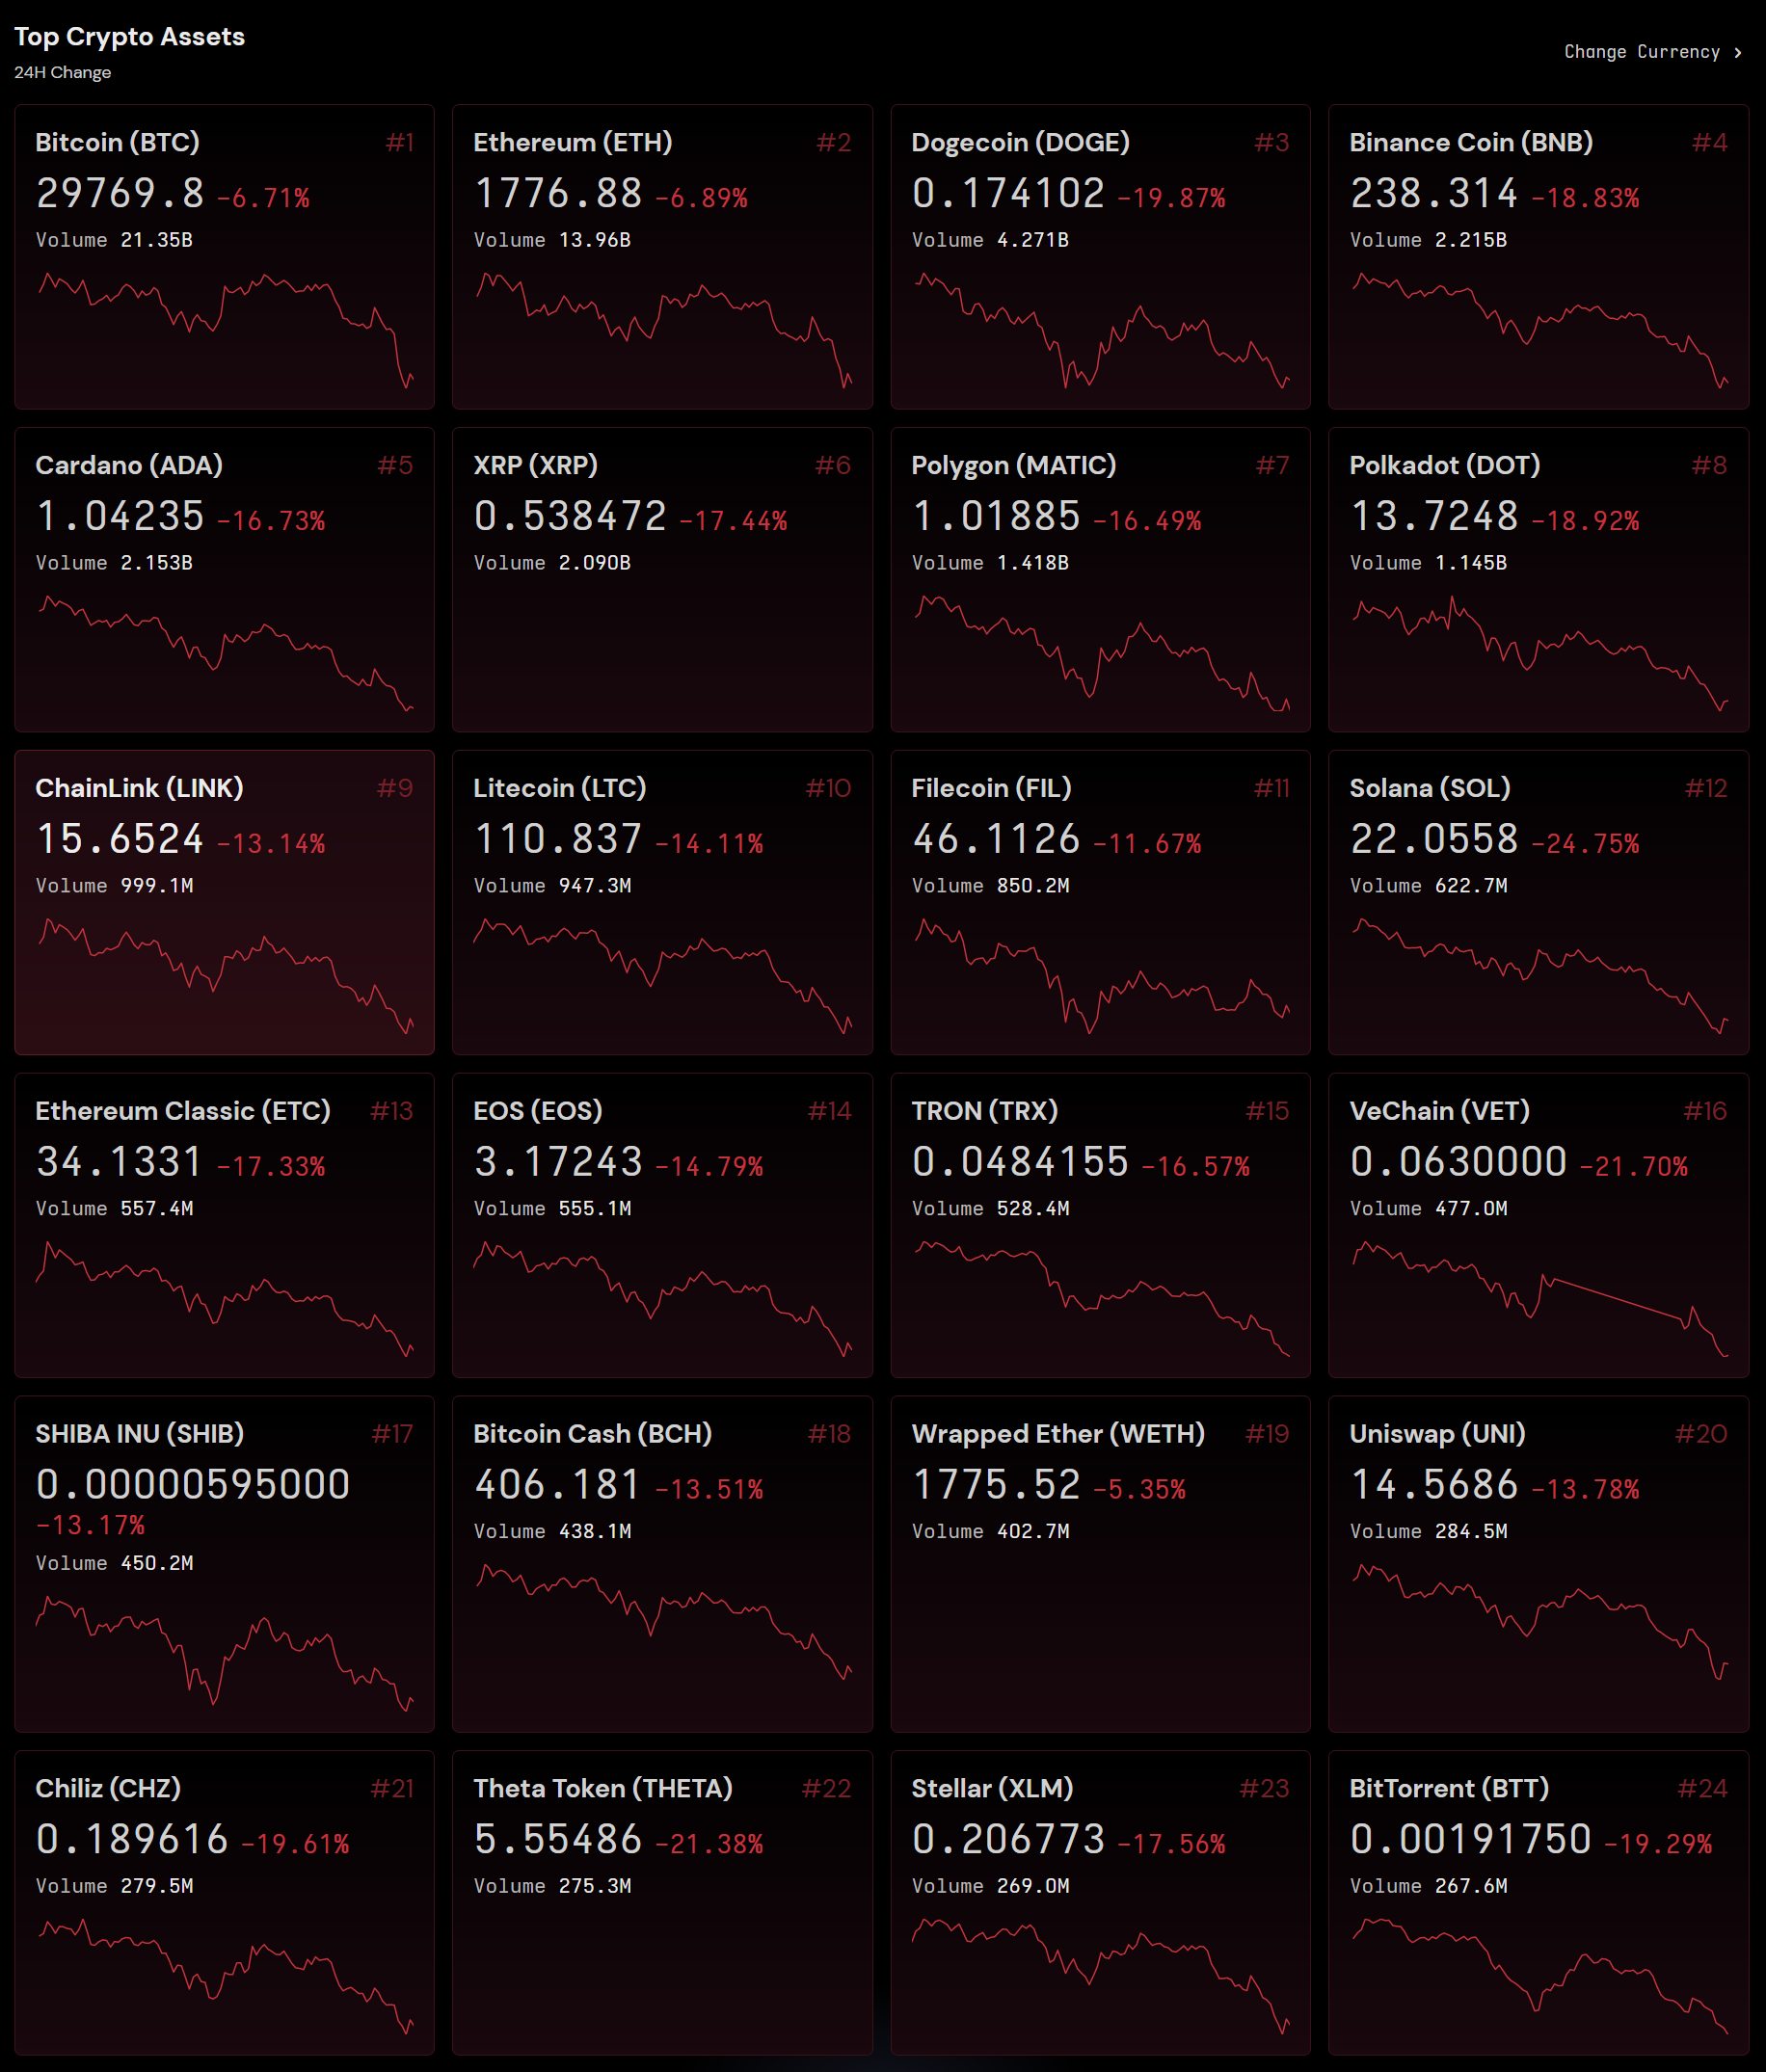Viewport: 1766px width, 2072px height.
Task: Click Solana (SOL) rank badge #12
Action: [x=1705, y=788]
